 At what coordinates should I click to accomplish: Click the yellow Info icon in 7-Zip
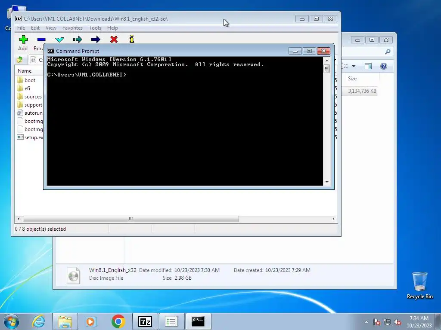click(132, 39)
